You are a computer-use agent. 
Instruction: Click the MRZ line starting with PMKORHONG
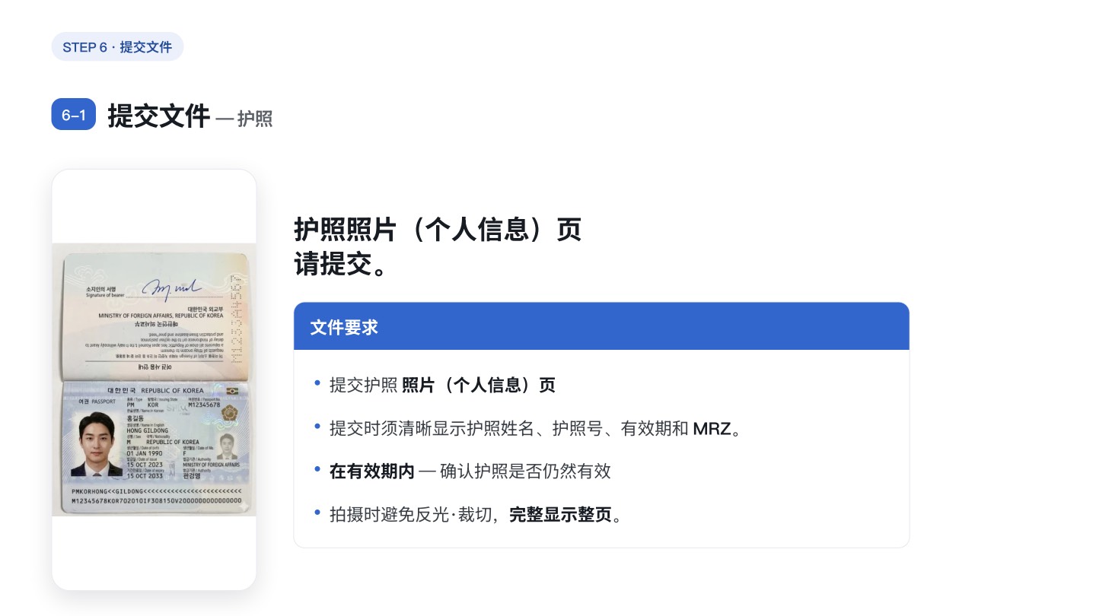click(157, 491)
